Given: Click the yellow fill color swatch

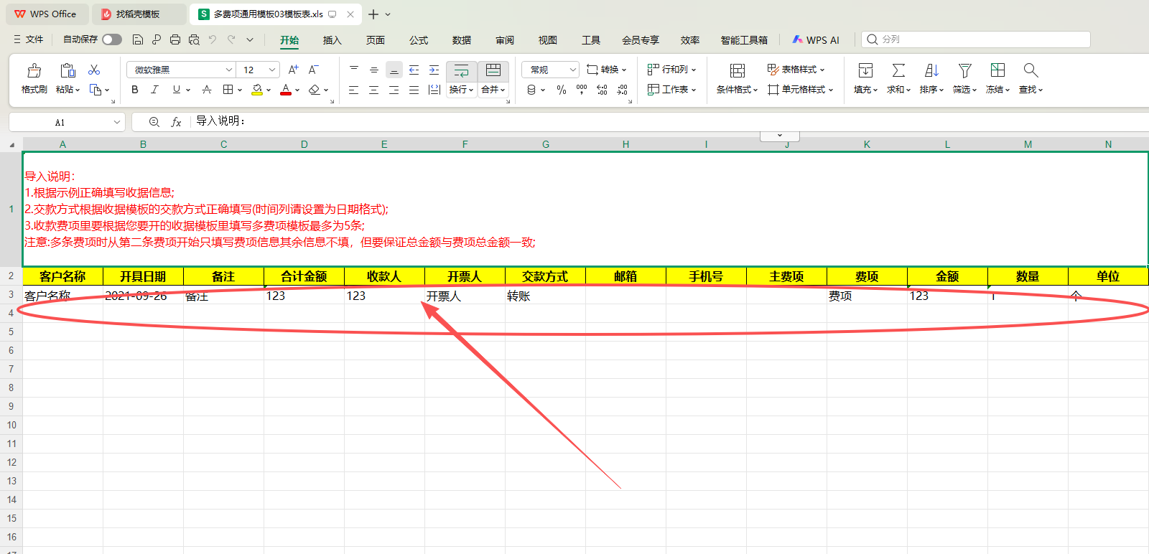Looking at the screenshot, I should click(257, 90).
